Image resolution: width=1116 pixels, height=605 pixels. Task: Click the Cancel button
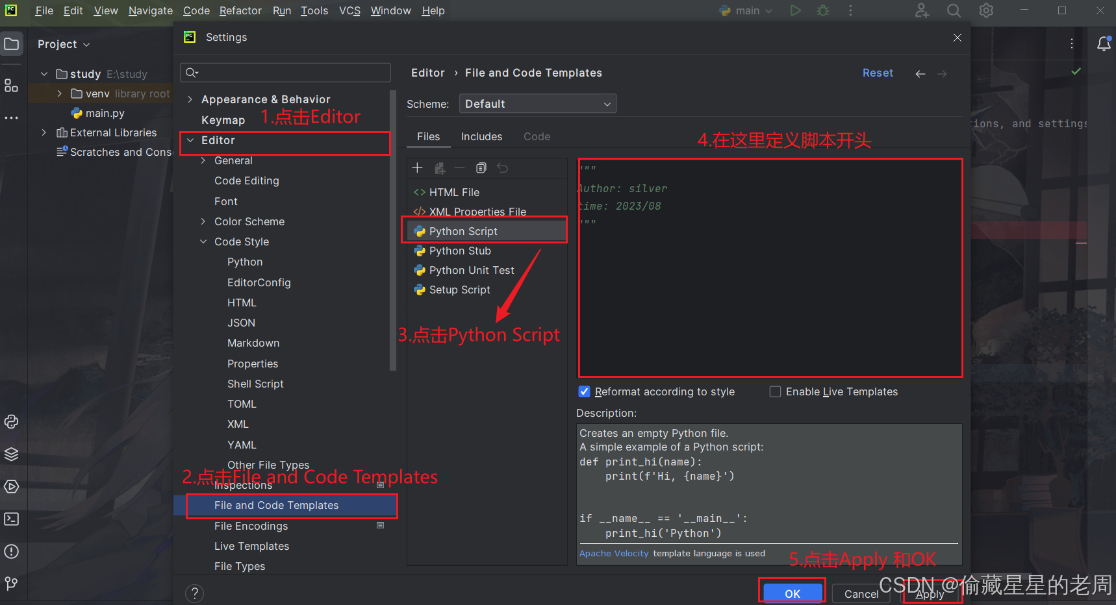[x=861, y=593]
